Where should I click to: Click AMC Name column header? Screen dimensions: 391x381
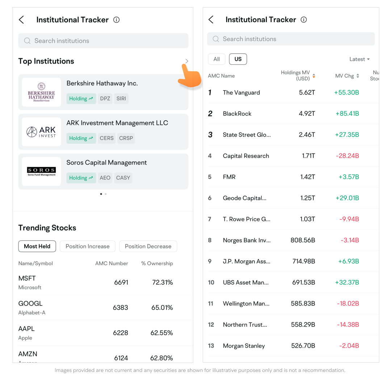[x=221, y=76]
